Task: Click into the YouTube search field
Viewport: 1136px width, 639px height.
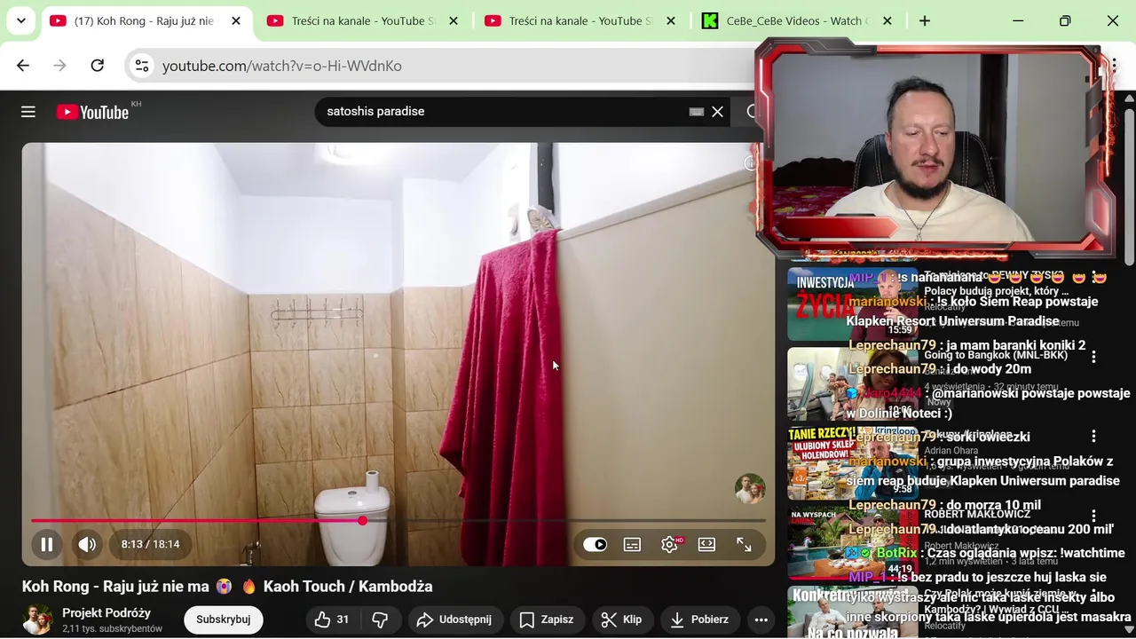Action: pos(501,112)
